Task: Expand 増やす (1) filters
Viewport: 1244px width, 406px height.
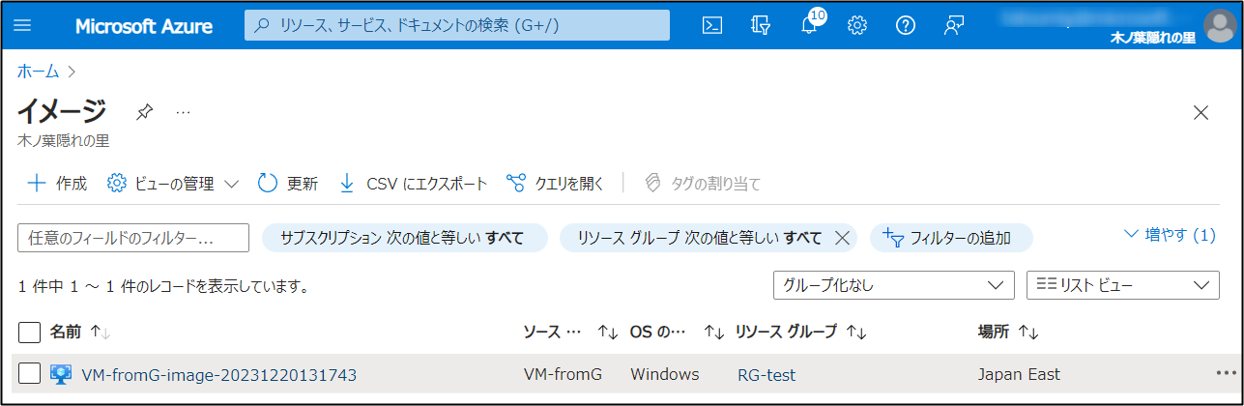Action: click(x=1170, y=235)
